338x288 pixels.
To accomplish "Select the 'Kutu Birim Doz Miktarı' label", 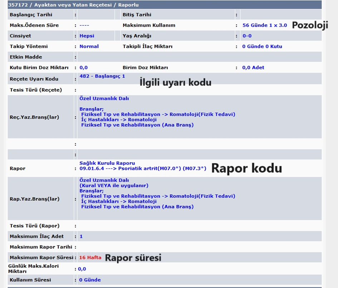I will 39,67.
